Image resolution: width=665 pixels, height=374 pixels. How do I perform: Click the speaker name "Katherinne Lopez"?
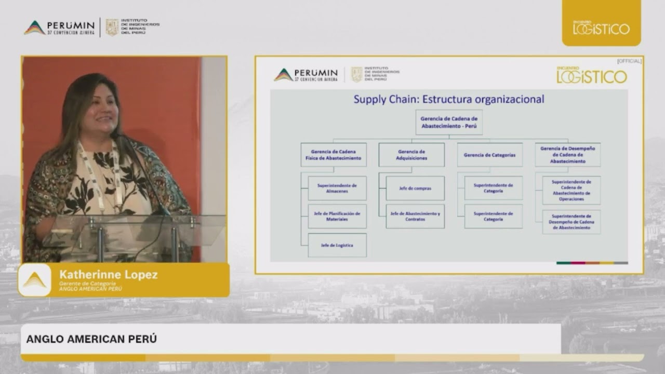pos(109,274)
